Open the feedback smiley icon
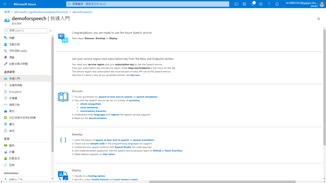The height and width of the screenshot is (183, 326). tap(277, 4)
